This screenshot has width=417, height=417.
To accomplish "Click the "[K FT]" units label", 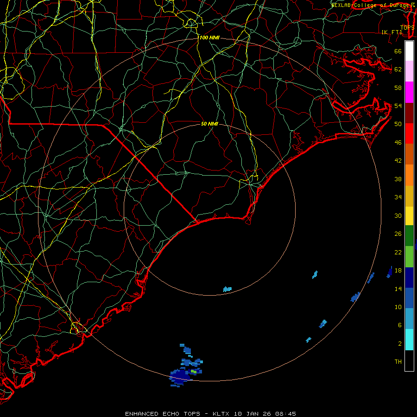I will 392,32.
